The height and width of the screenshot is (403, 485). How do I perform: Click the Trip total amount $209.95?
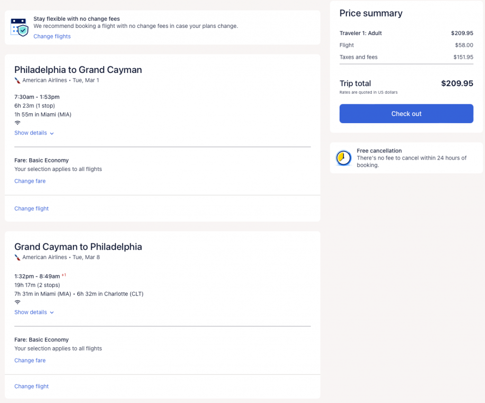coord(457,83)
